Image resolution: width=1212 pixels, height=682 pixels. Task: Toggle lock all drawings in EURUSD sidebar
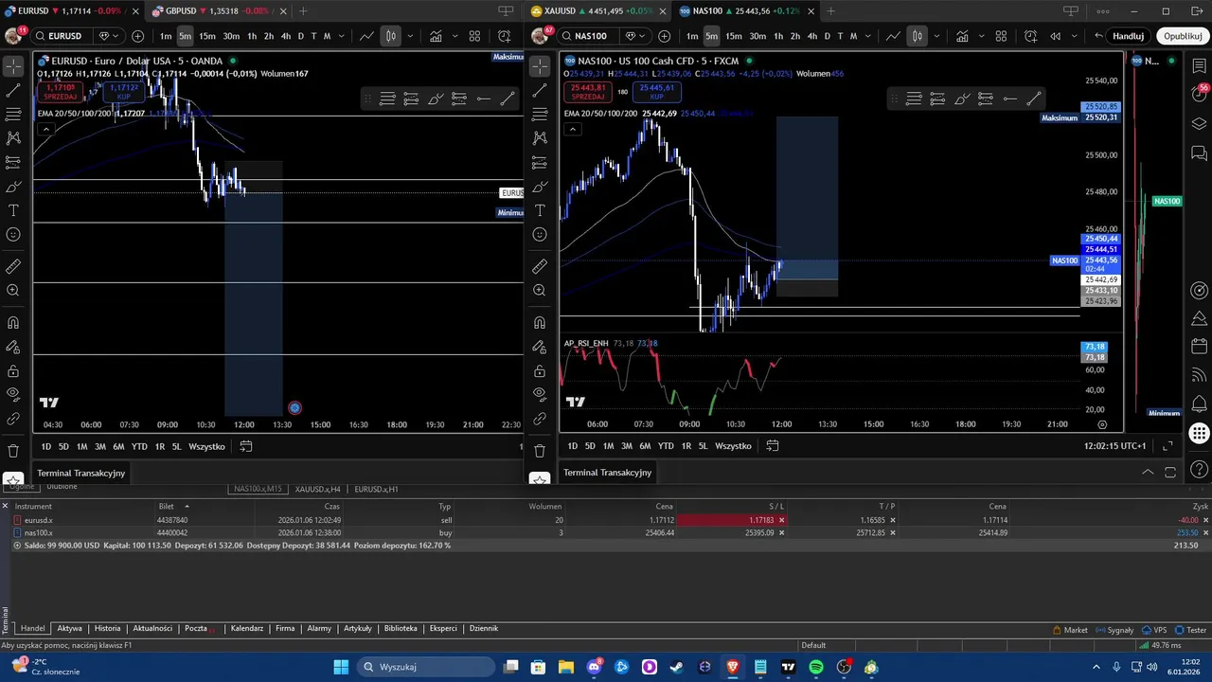[x=13, y=370]
